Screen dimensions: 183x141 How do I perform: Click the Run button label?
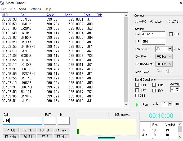tap(145, 105)
